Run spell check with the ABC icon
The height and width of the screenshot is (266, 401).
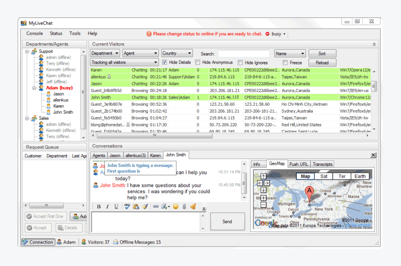pos(127,206)
